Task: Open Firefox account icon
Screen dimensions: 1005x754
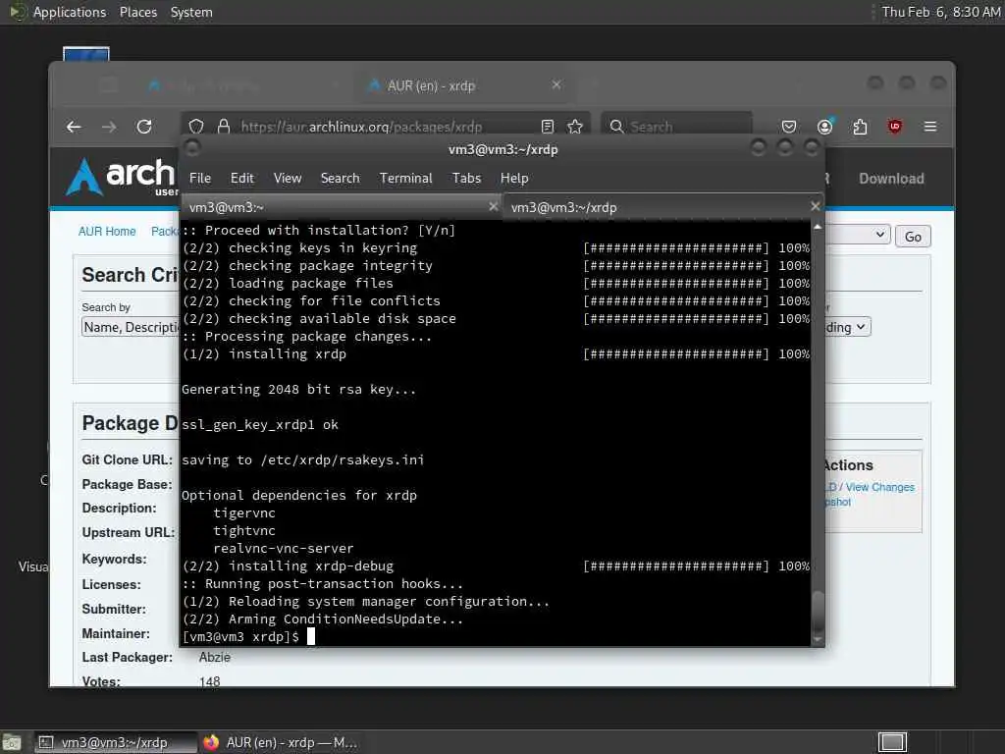Action: pos(824,127)
